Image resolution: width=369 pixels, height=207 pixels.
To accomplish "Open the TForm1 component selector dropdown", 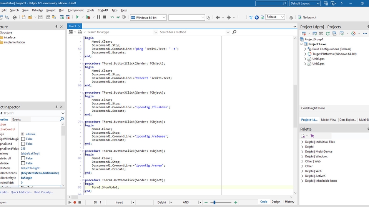I will [x=63, y=113].
